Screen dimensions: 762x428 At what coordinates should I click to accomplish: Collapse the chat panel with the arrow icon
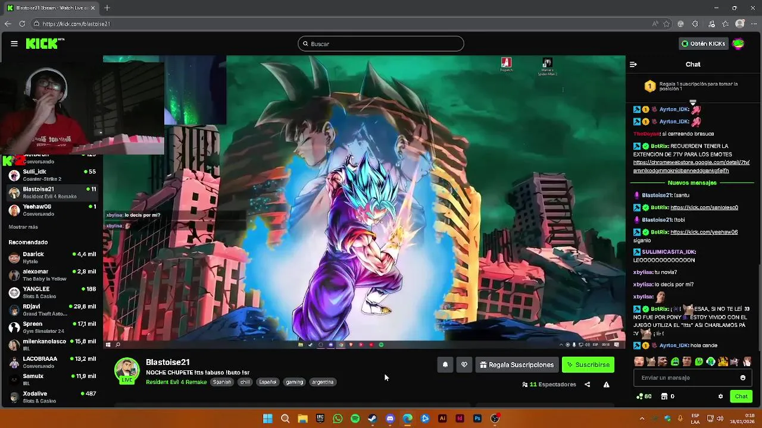633,64
